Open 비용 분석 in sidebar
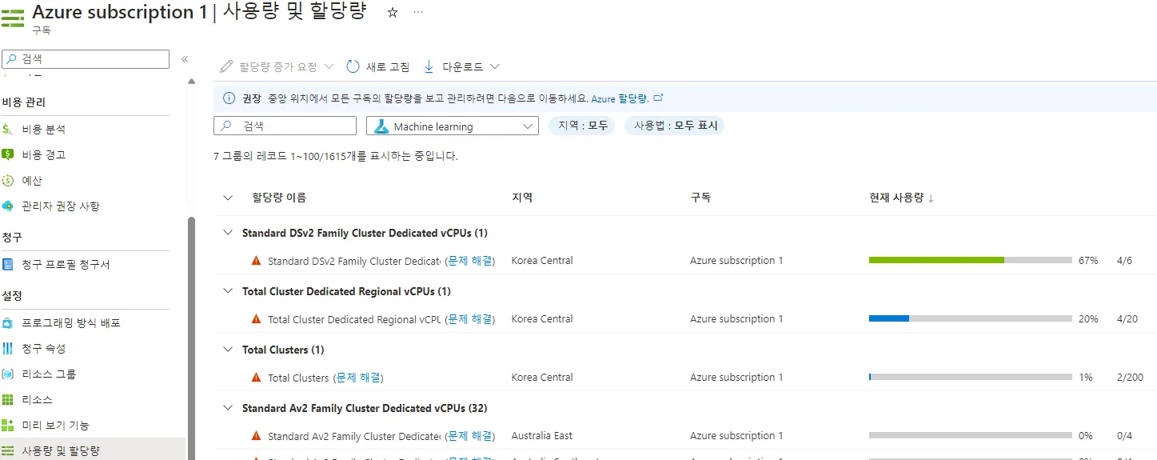1157x460 pixels. point(44,129)
